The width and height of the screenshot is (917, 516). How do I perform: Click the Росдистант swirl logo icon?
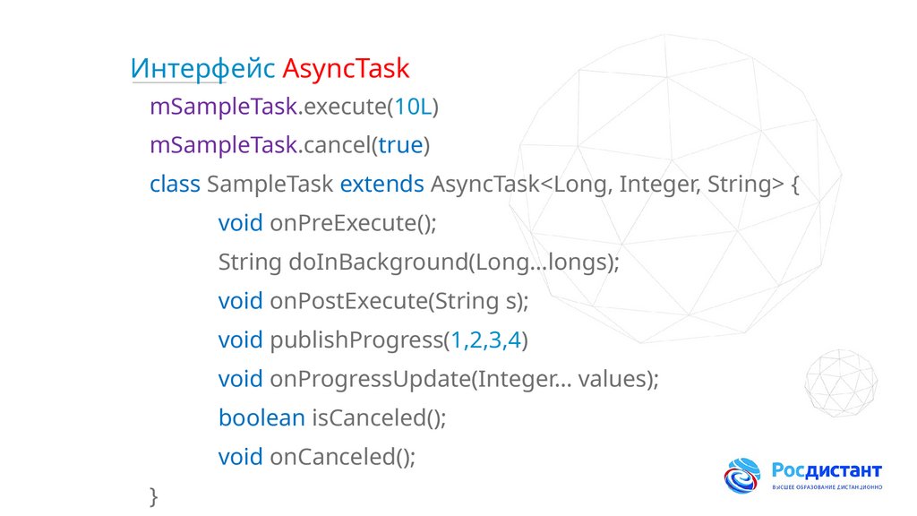742,476
